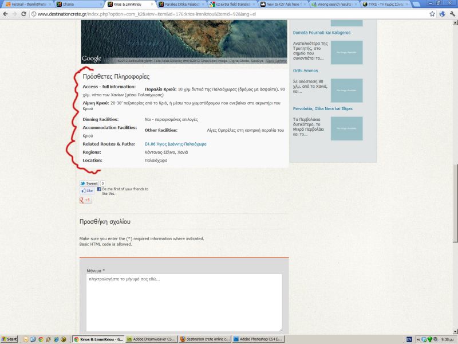Screen dimensions: 458x344
Task: Click the Google logo on the map
Action: tap(92, 59)
